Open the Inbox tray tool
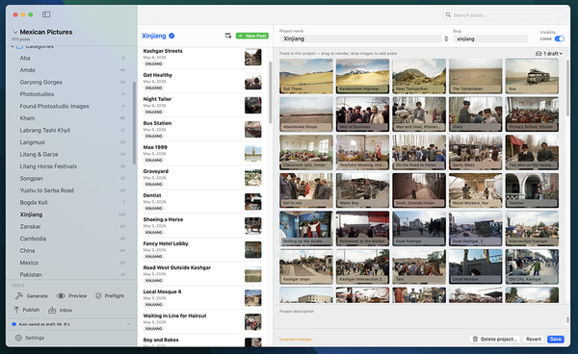The image size is (578, 354). [61, 310]
